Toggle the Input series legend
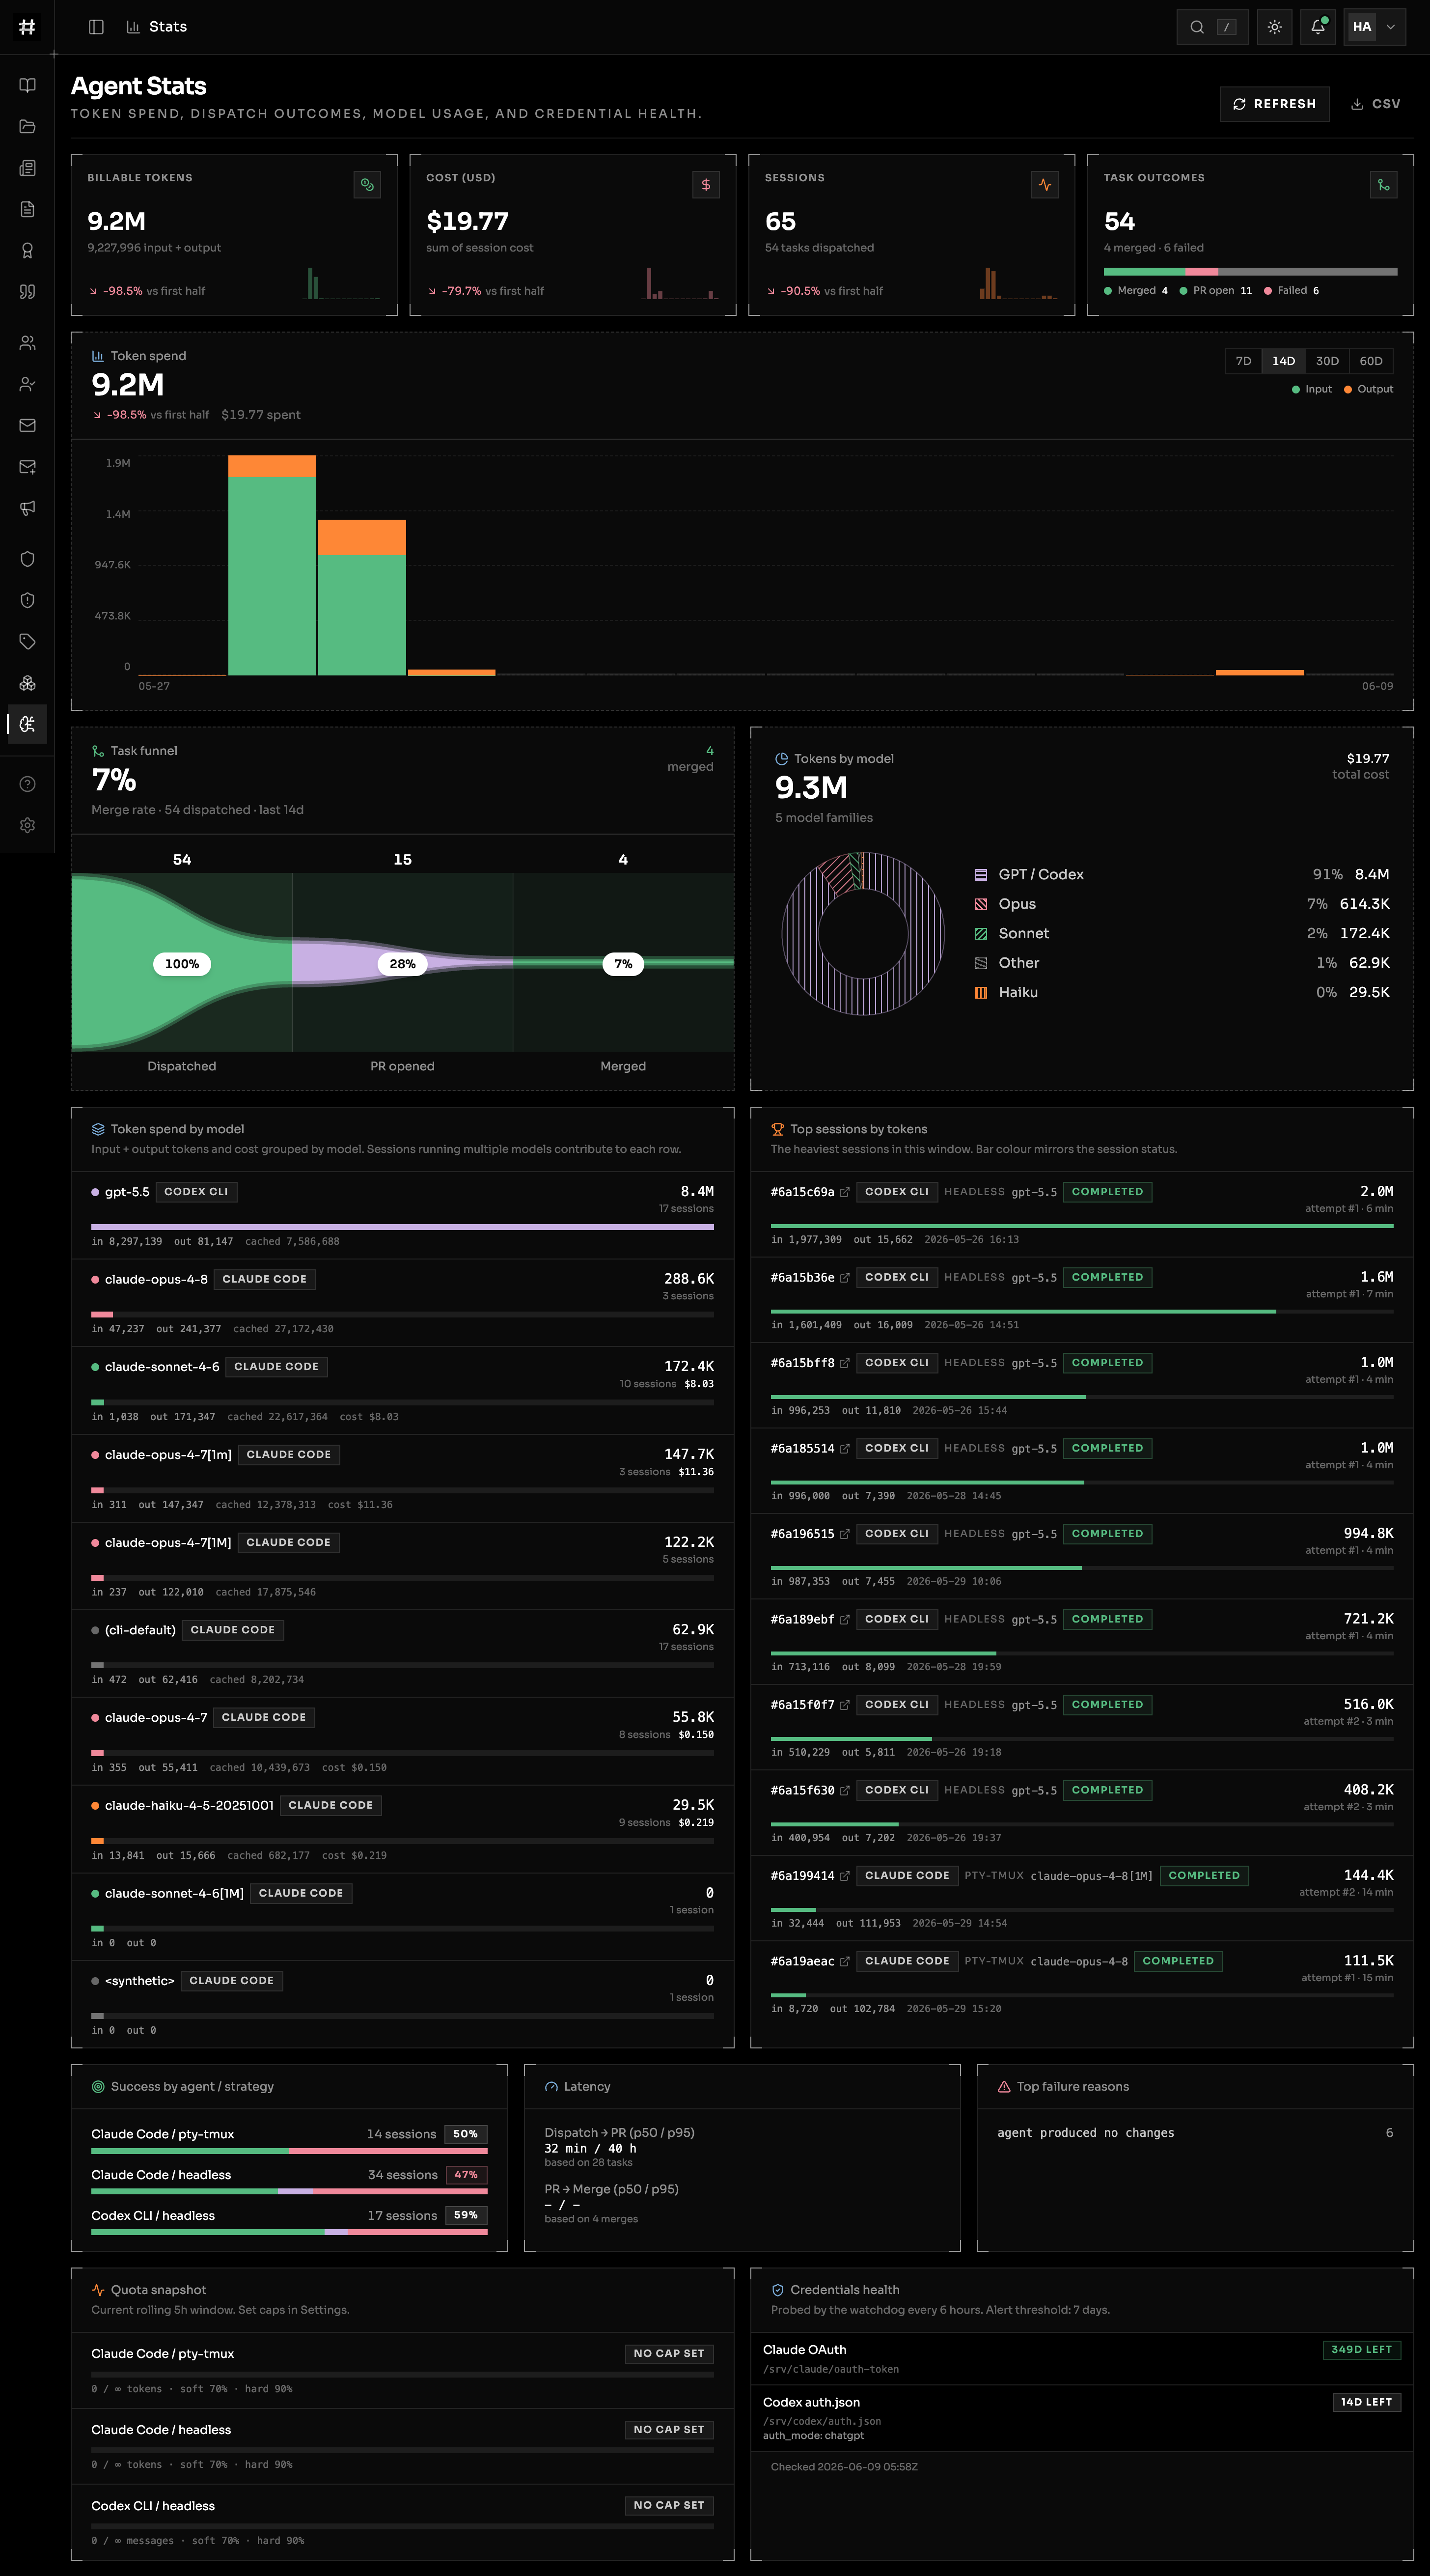This screenshot has height=2576, width=1430. 1312,389
